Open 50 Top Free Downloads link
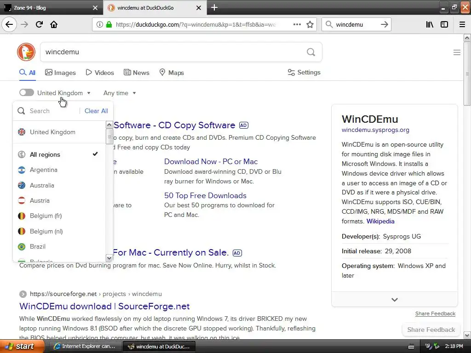 coord(205,195)
